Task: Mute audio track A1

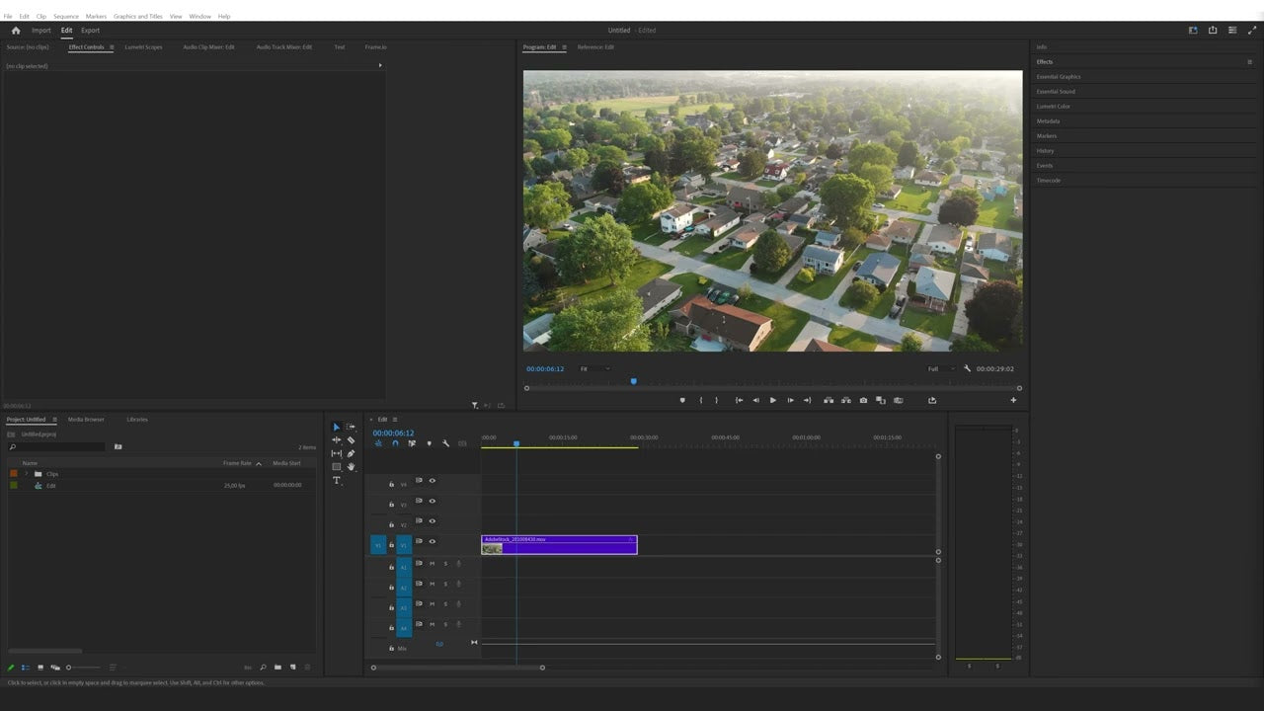Action: pyautogui.click(x=432, y=563)
